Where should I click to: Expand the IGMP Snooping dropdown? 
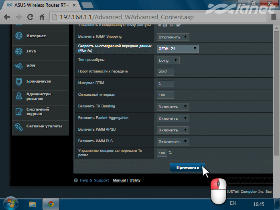(x=172, y=37)
